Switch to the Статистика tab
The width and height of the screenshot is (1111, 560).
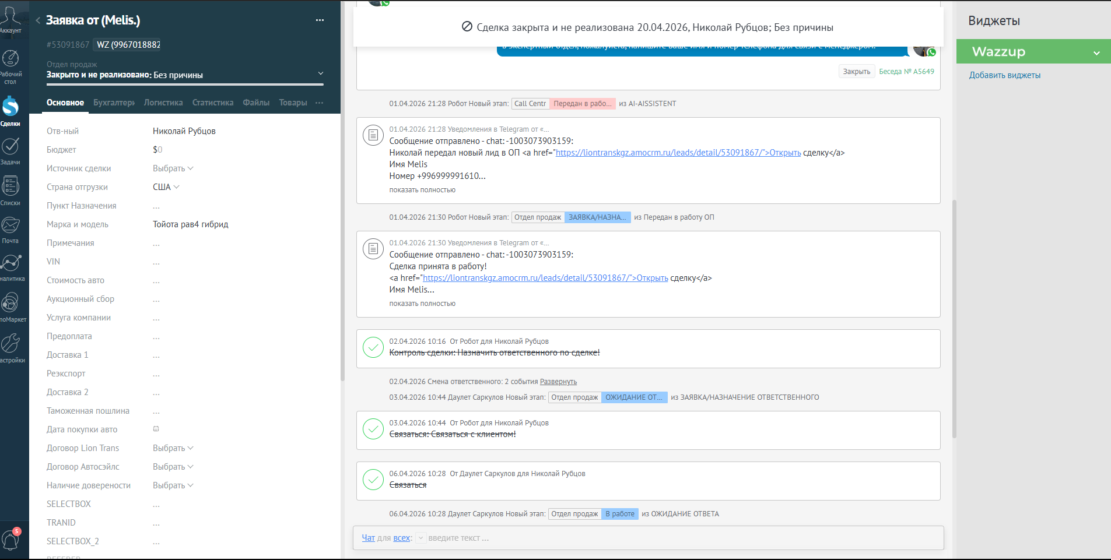pyautogui.click(x=213, y=103)
